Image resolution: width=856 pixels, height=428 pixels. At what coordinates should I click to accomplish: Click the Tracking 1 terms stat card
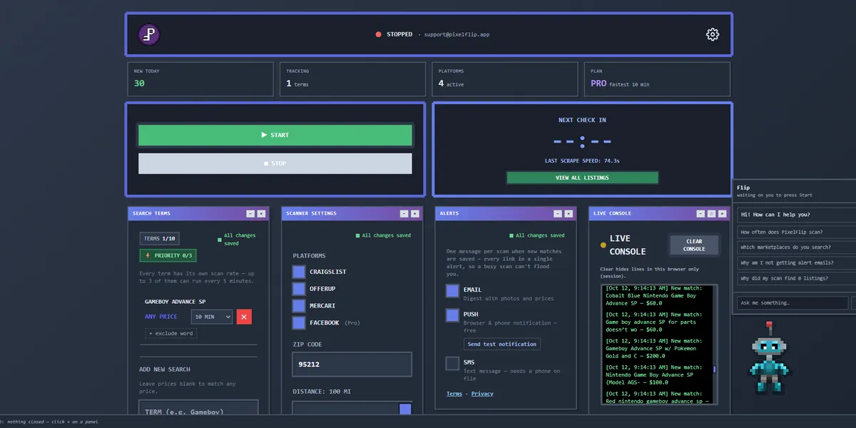tap(352, 79)
